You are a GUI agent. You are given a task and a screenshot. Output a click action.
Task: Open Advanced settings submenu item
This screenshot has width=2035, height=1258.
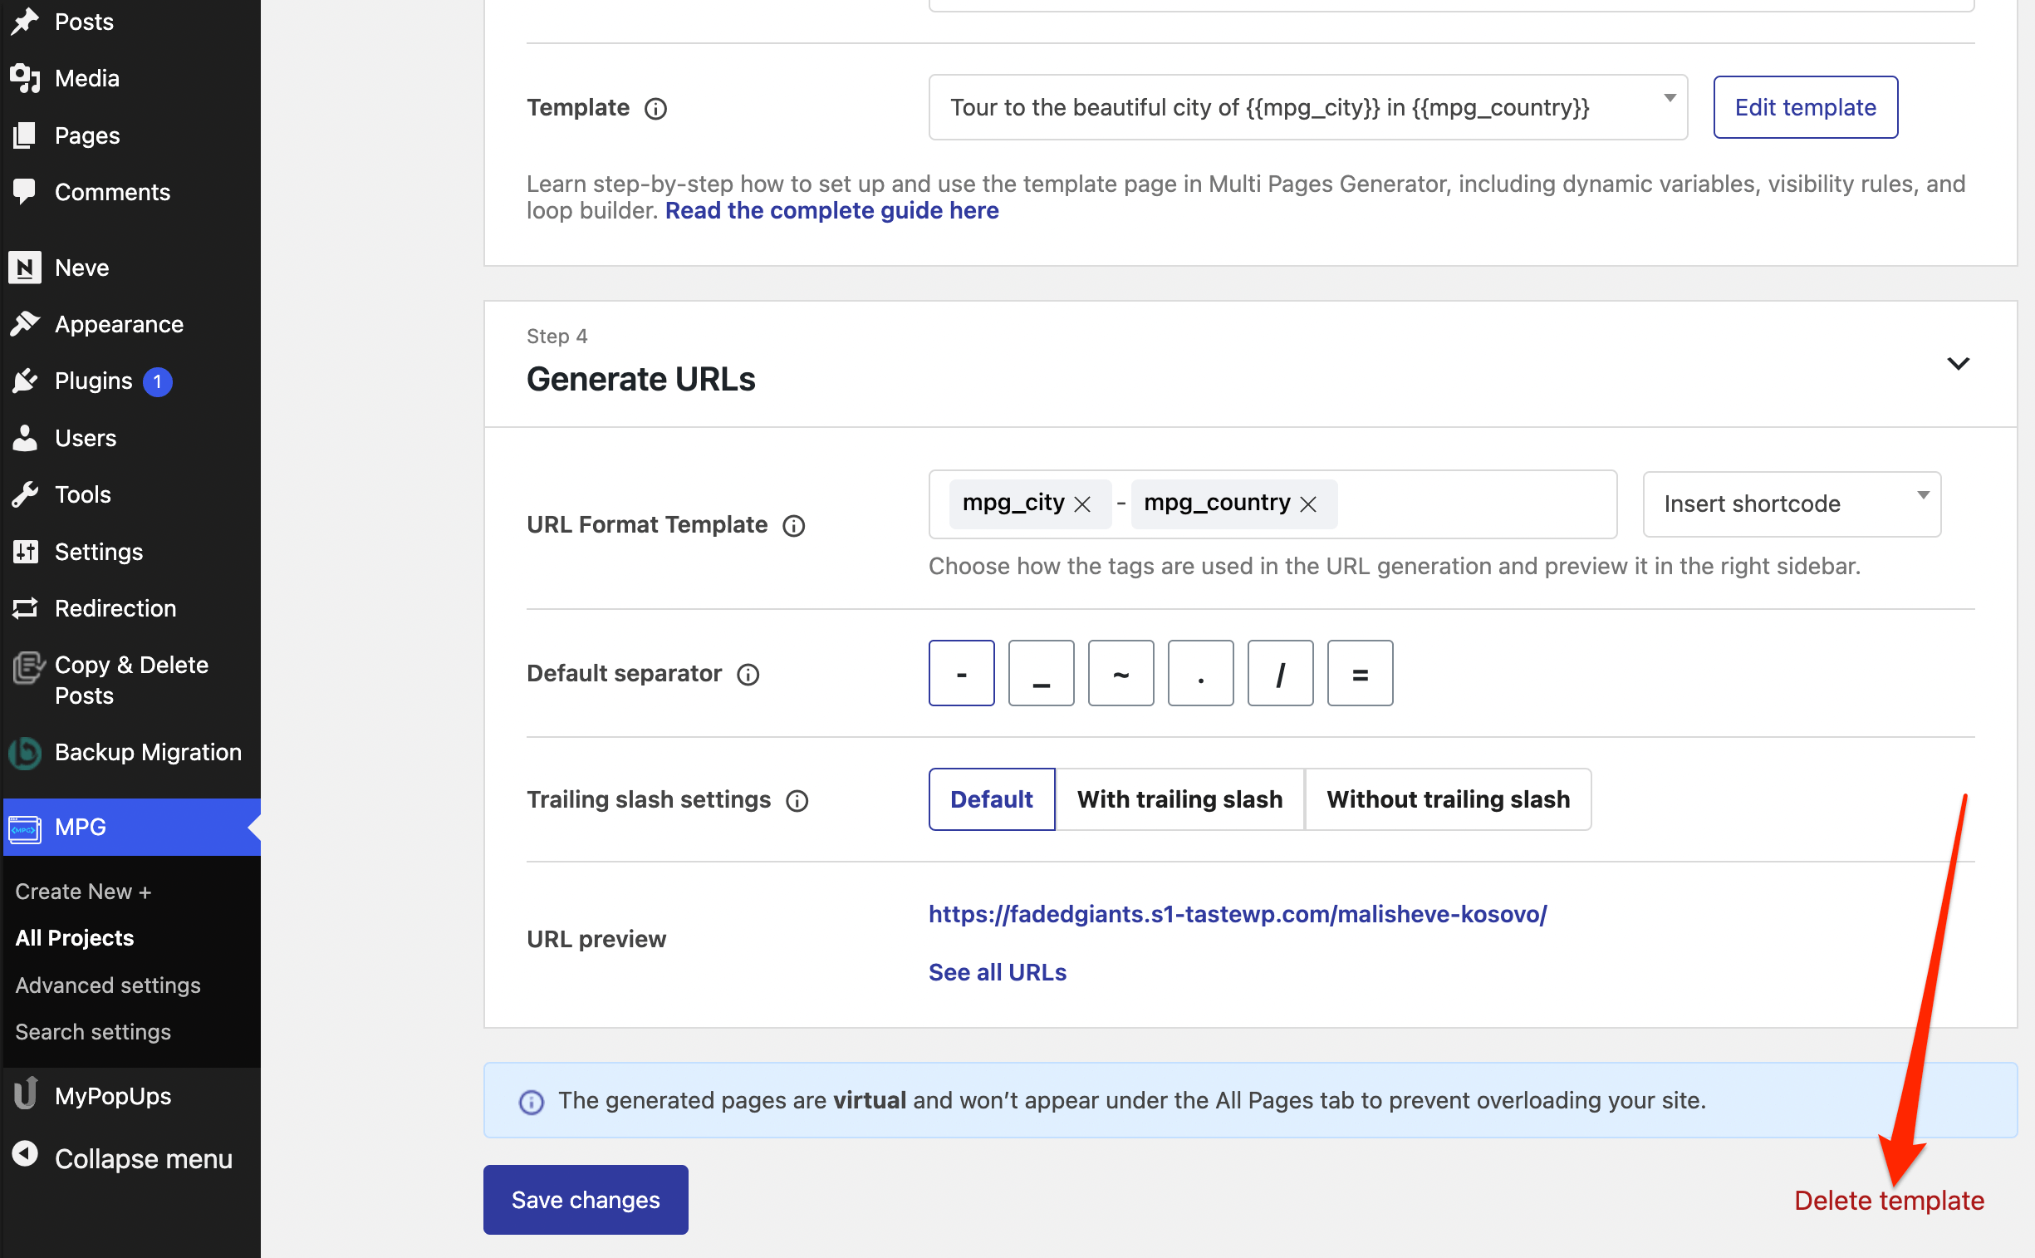[x=108, y=985]
